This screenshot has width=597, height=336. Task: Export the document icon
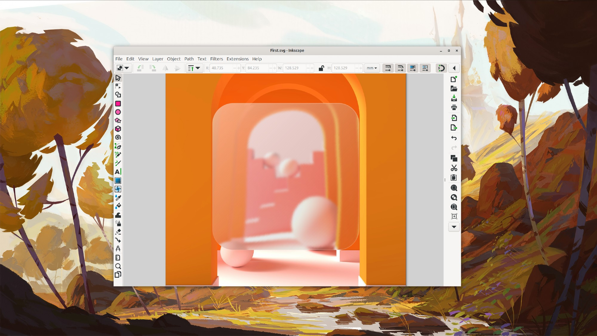pyautogui.click(x=454, y=128)
